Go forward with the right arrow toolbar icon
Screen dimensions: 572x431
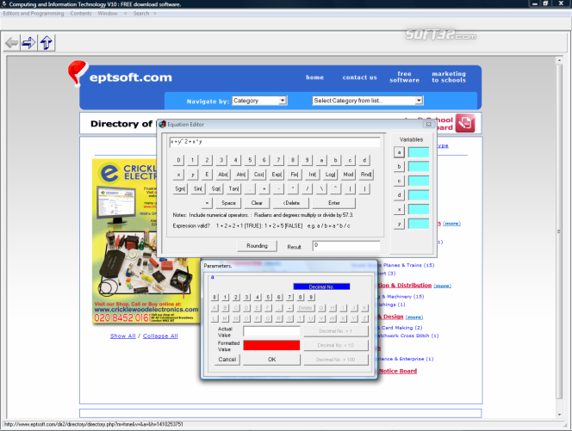click(28, 43)
